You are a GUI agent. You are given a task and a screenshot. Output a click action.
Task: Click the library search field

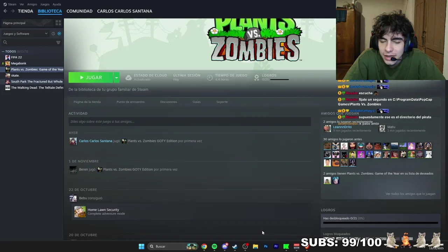(x=28, y=42)
